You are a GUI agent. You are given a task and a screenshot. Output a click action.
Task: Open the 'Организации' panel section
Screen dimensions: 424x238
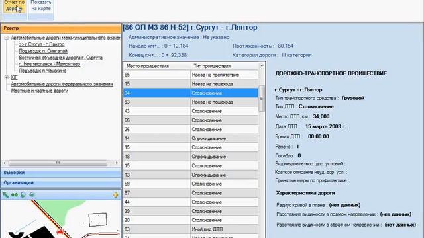coord(61,183)
